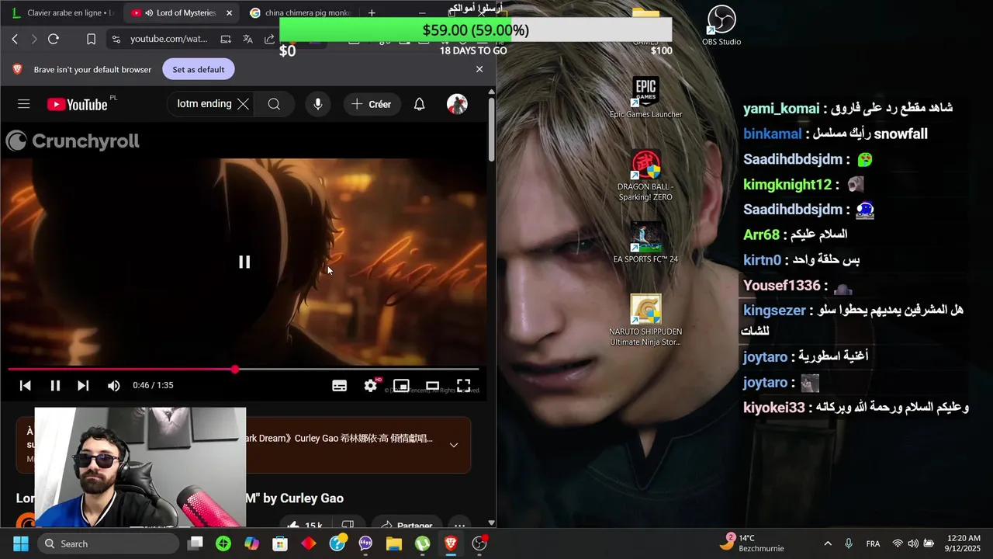Open the YouTube account avatar menu
Viewport: 993px width, 559px height.
pyautogui.click(x=457, y=104)
